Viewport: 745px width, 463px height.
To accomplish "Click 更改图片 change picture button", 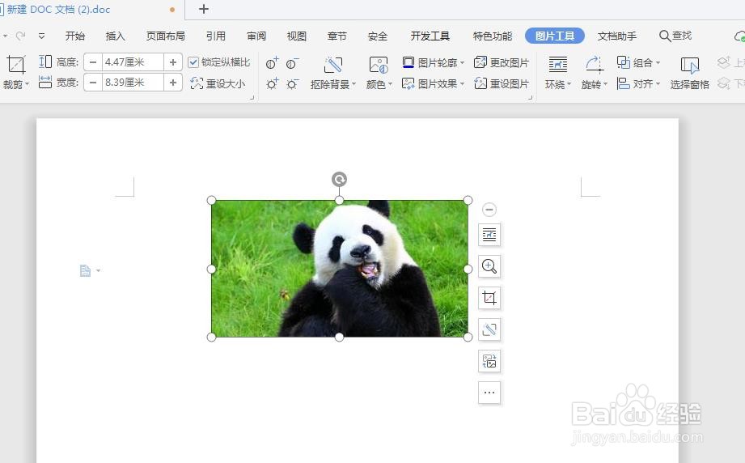I will (x=502, y=62).
